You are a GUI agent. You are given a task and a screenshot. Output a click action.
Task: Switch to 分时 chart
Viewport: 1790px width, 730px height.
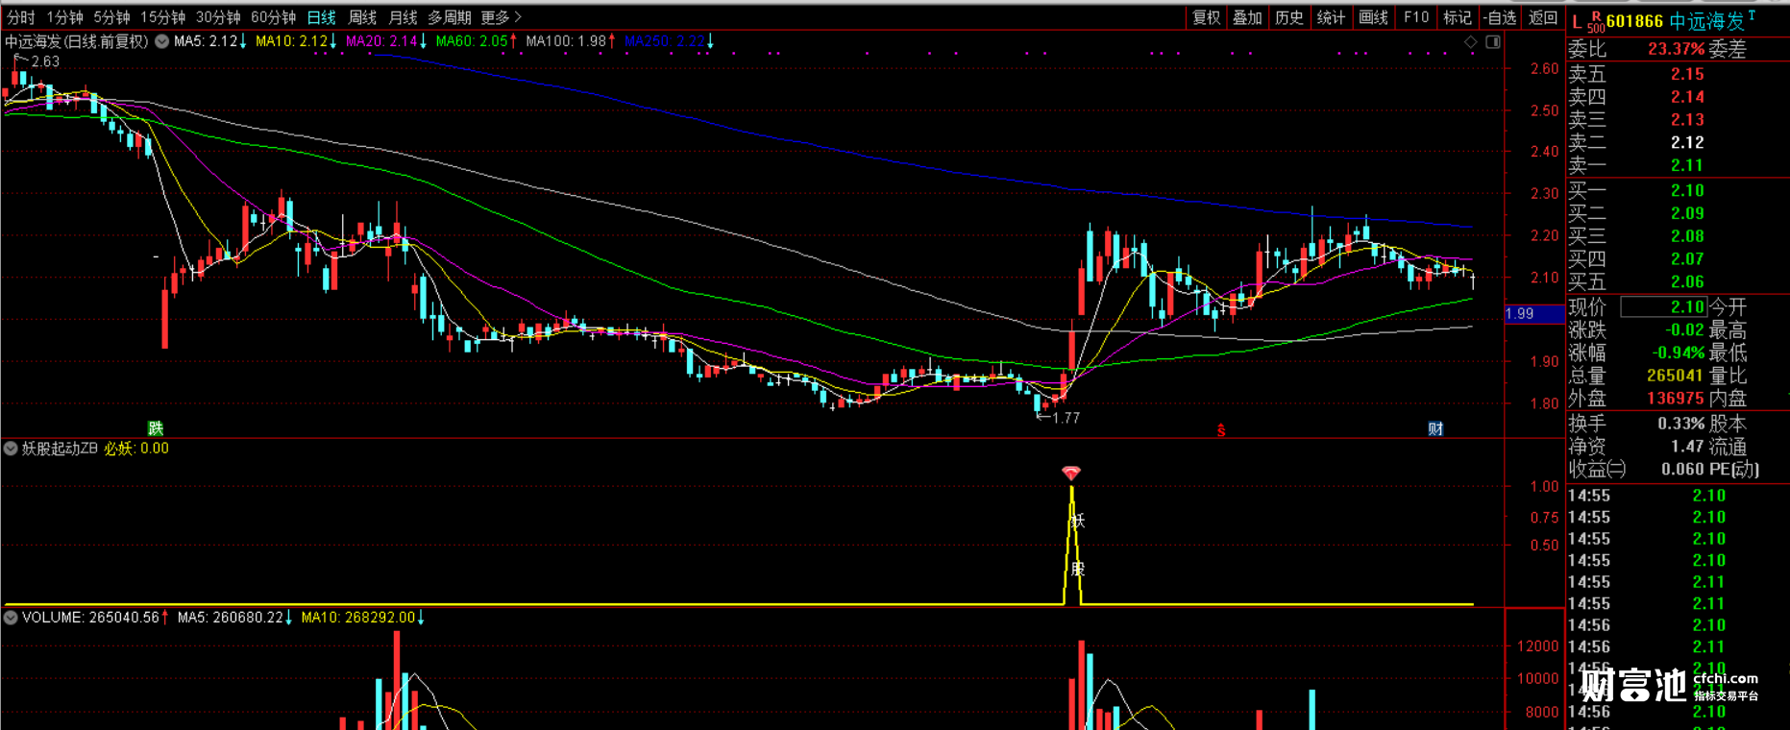pyautogui.click(x=20, y=17)
